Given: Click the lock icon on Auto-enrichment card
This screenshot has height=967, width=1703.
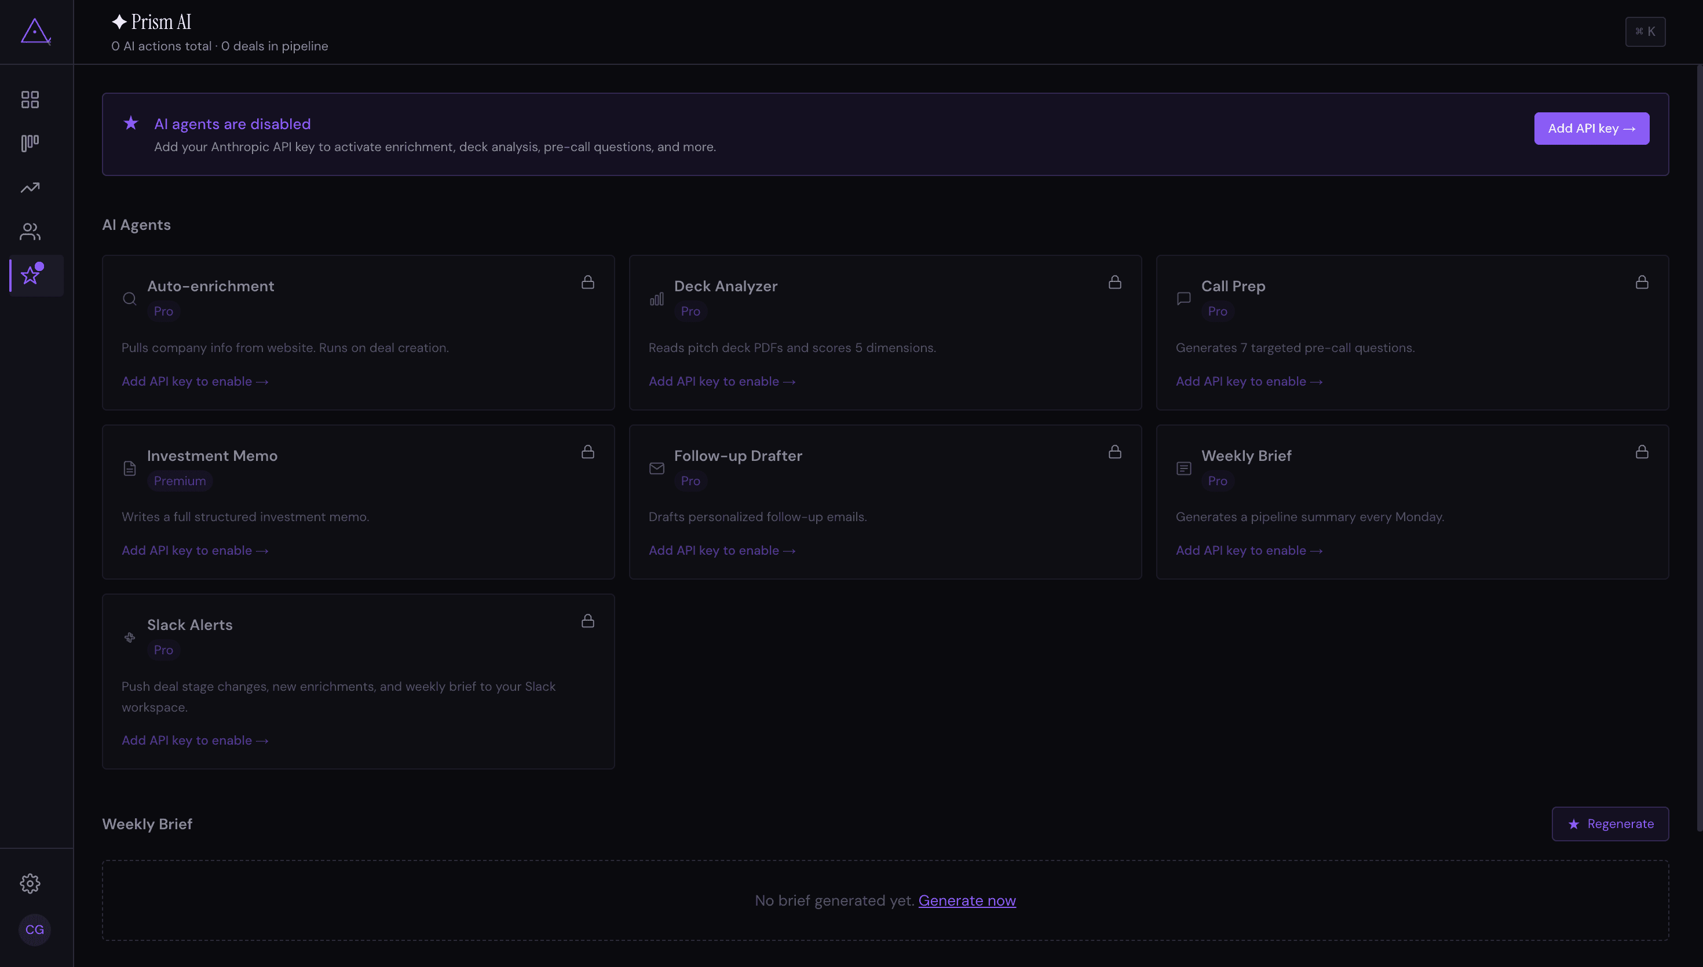Looking at the screenshot, I should pos(588,282).
